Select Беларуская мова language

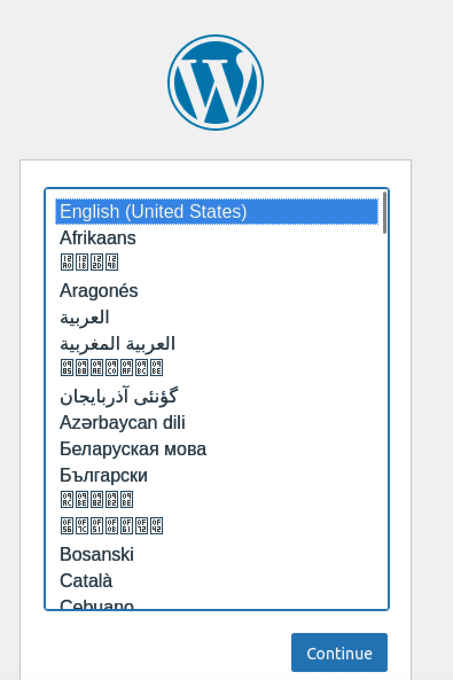click(132, 449)
